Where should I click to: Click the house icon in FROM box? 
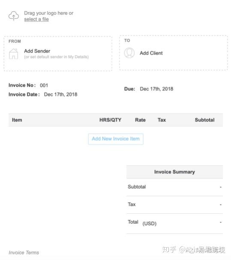(13, 54)
